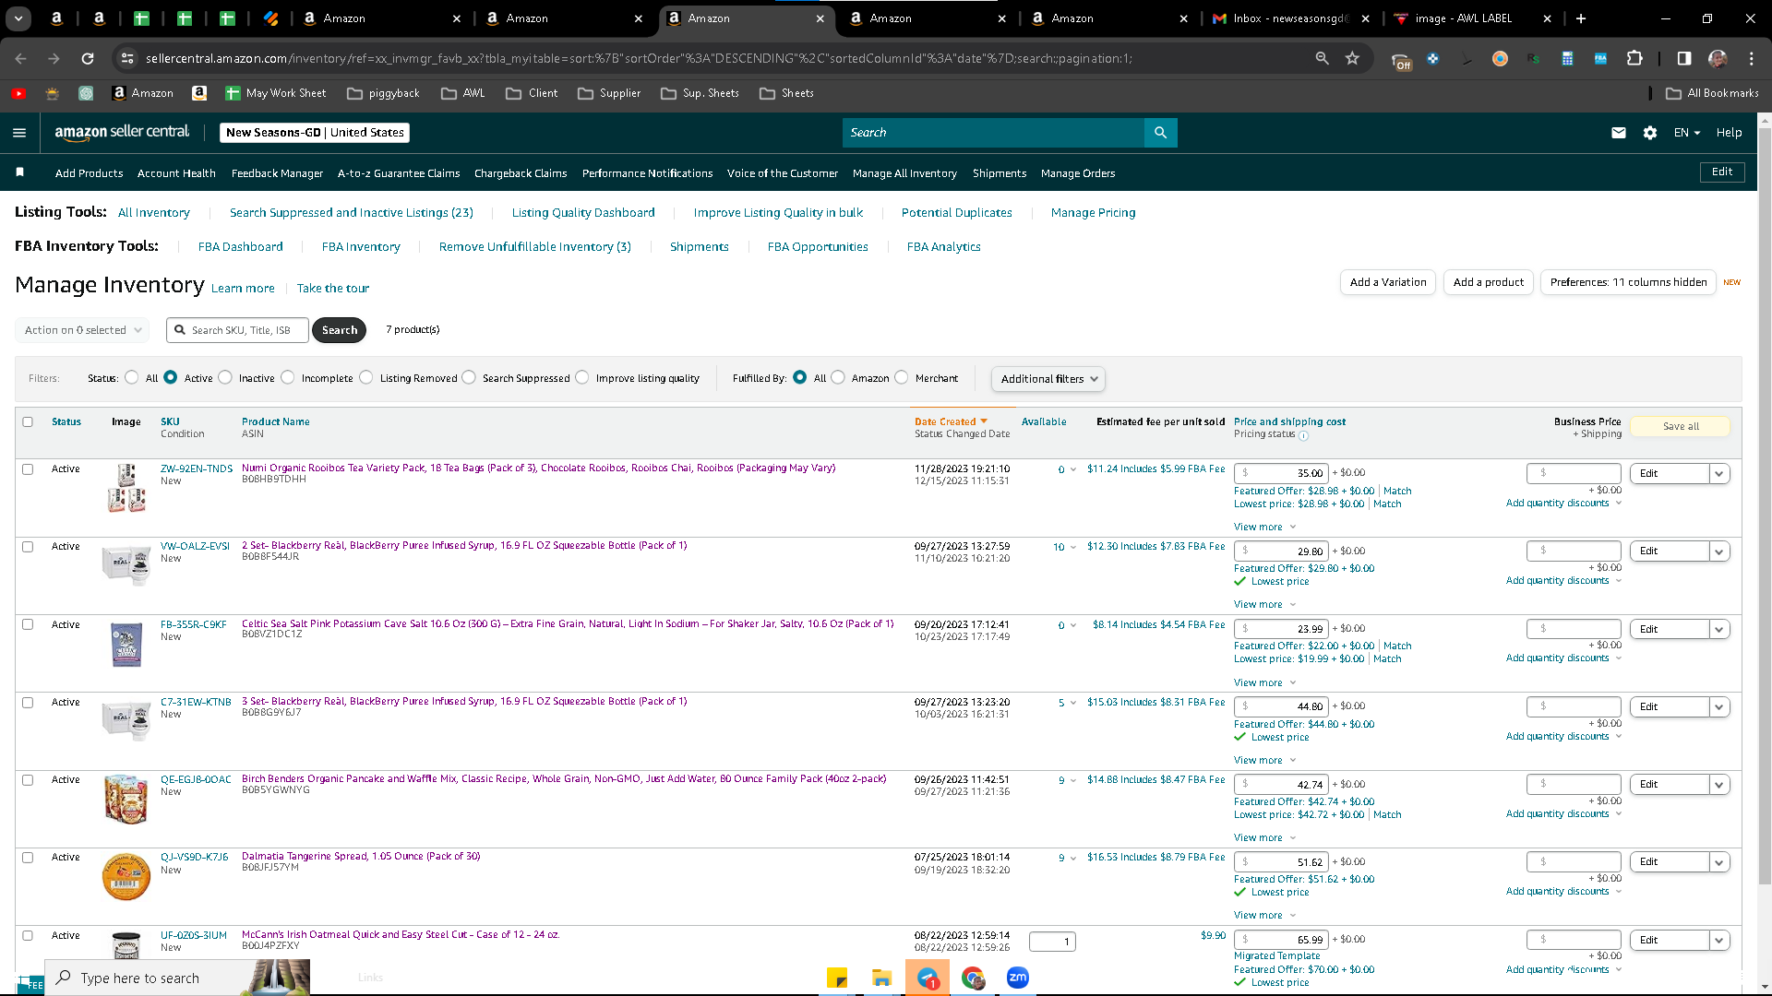The width and height of the screenshot is (1772, 996).
Task: Open Manage All Inventory menu item
Action: 904,173
